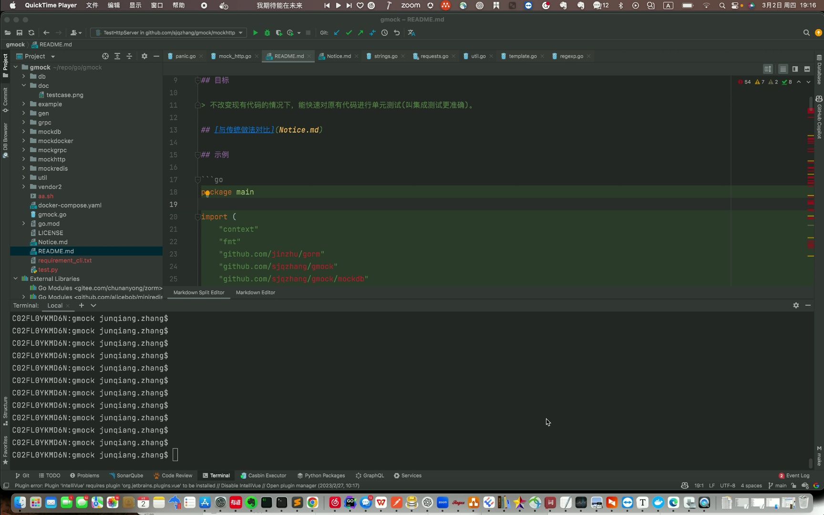Open the terminal settings gear

coord(796,305)
